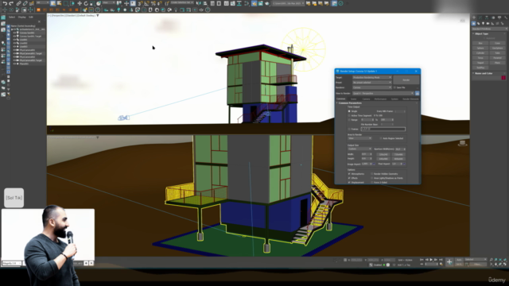Toggle the Save File checkbox

[394, 87]
